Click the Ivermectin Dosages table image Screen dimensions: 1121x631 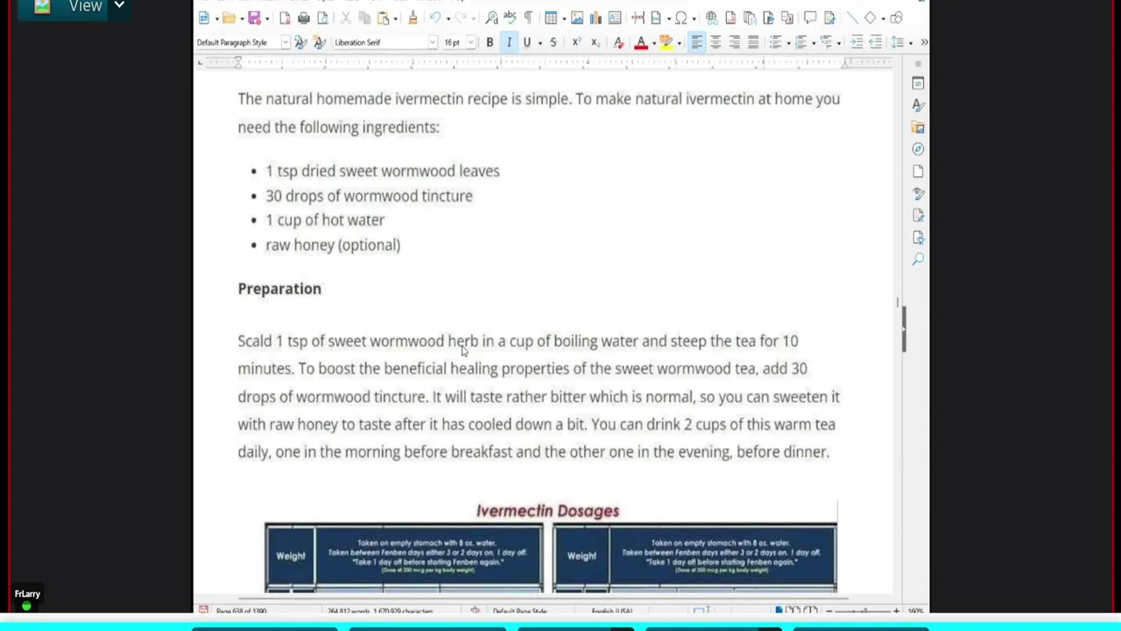tap(551, 547)
